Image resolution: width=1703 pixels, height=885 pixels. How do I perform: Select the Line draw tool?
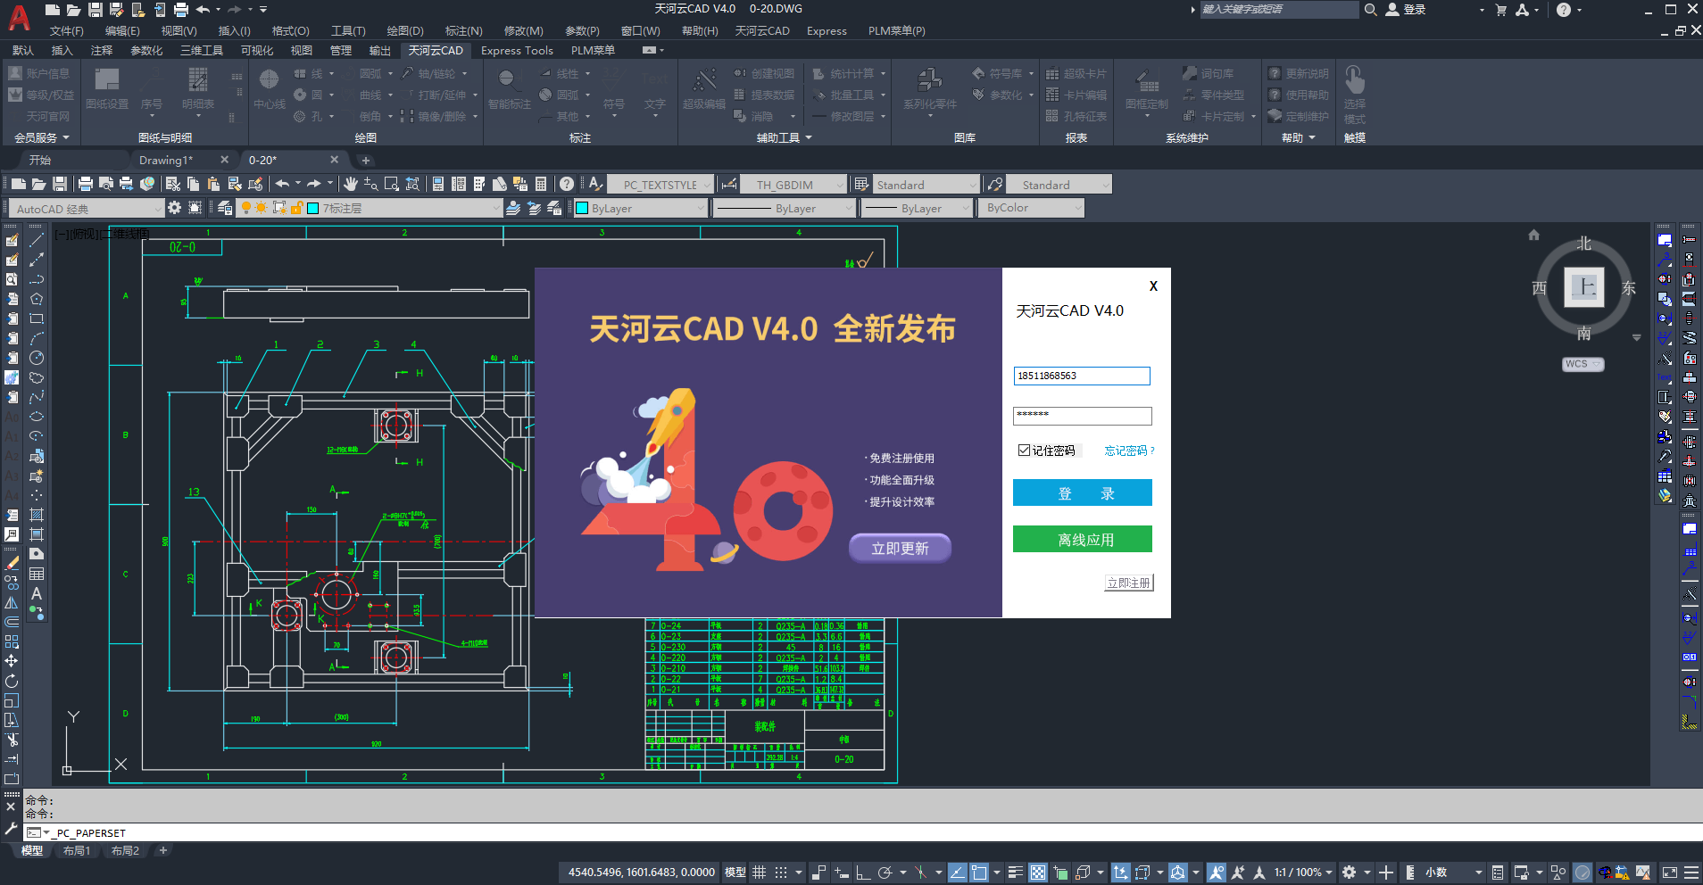tap(37, 240)
